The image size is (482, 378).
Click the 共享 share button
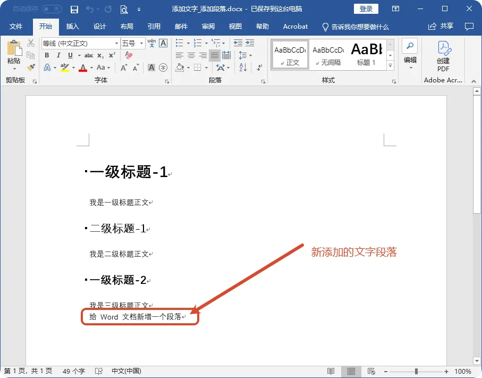[x=441, y=26]
